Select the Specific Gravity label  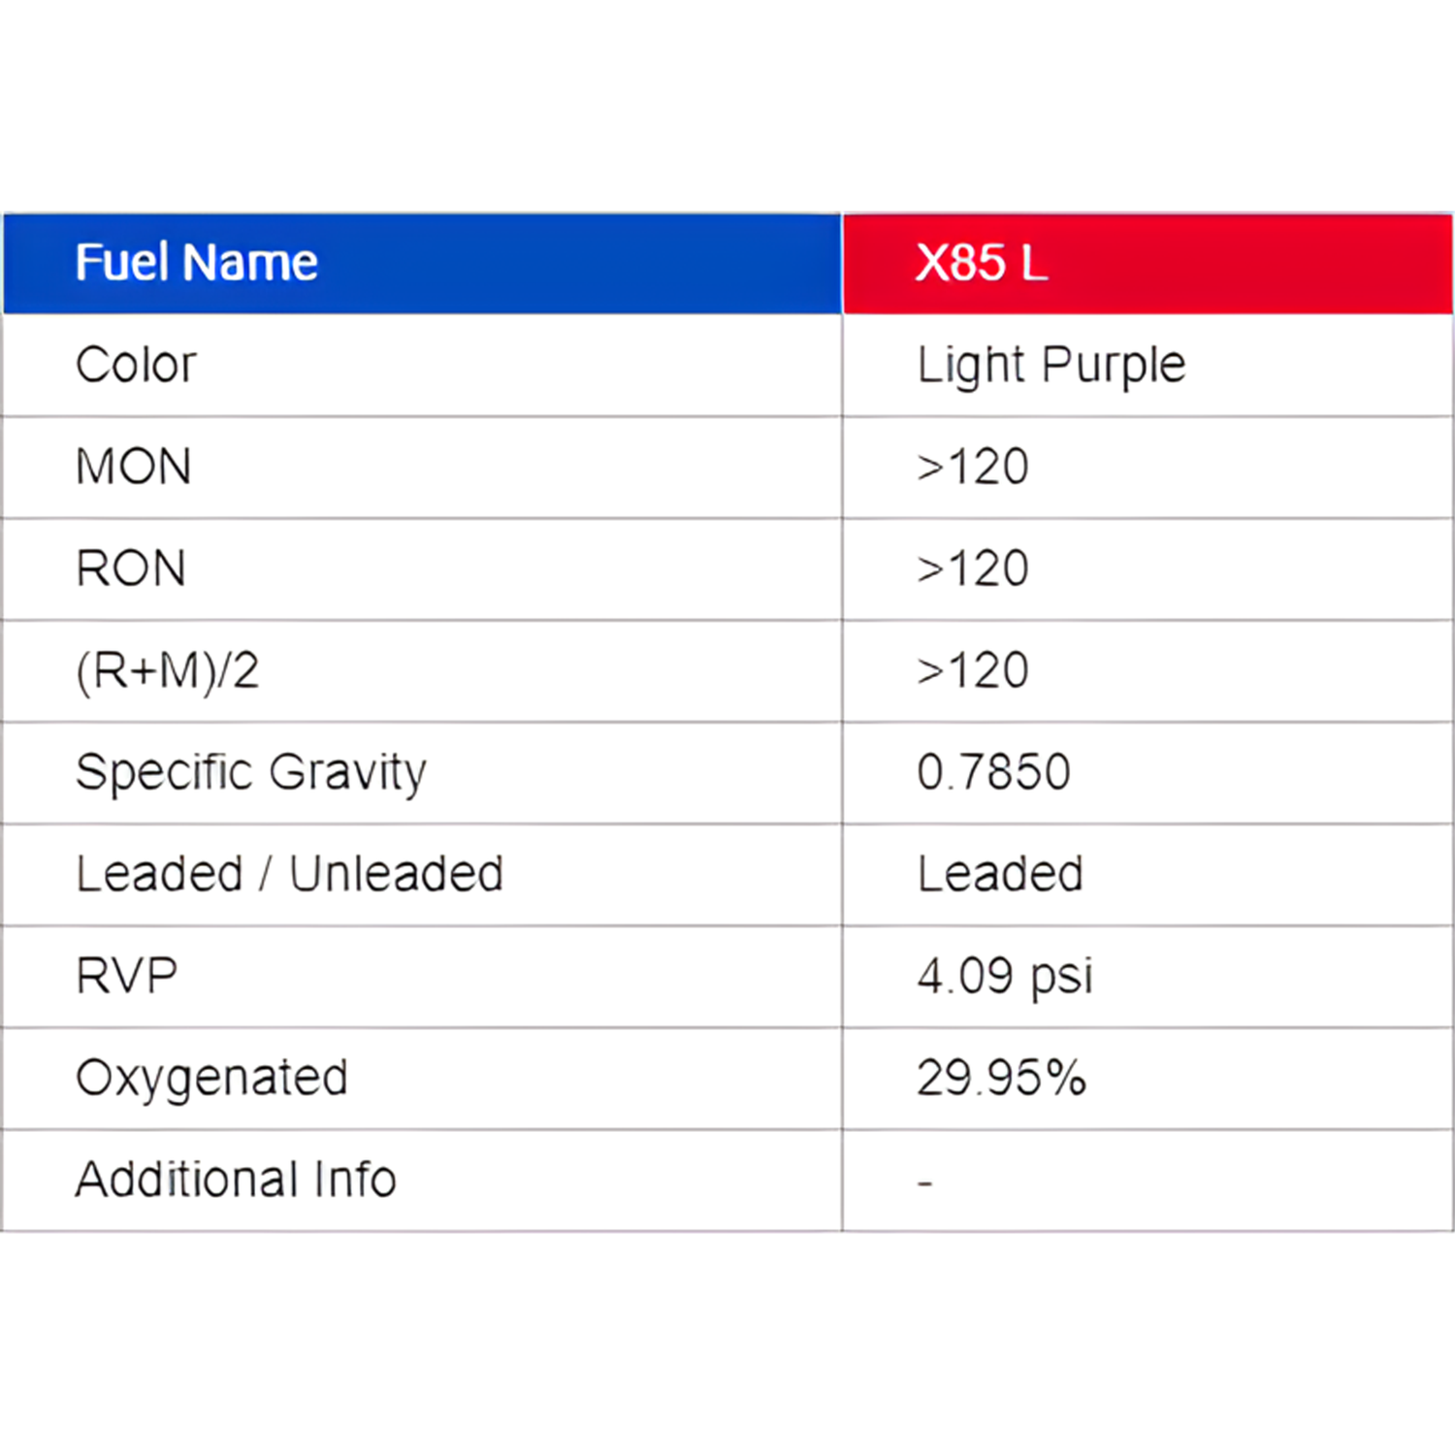(x=251, y=773)
